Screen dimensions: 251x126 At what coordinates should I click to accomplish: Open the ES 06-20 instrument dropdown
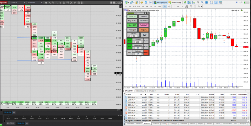coord(18,3)
